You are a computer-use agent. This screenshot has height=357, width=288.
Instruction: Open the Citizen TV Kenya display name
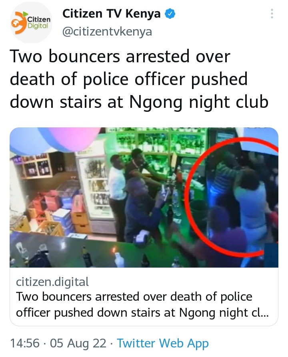coord(111,14)
